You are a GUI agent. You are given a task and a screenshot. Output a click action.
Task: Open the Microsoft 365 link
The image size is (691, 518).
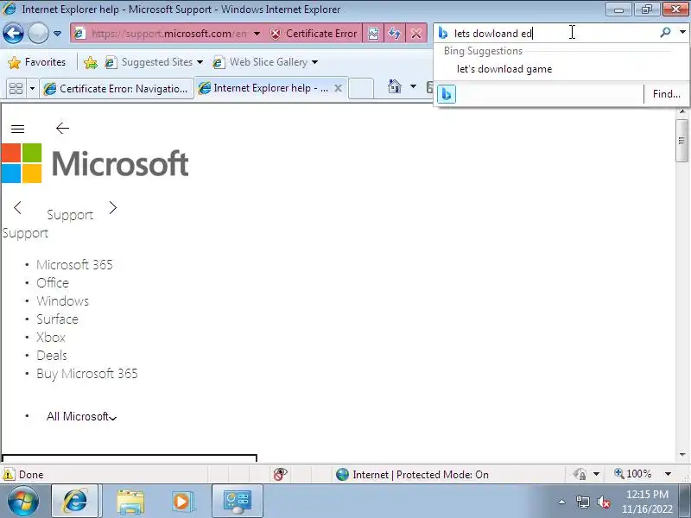(74, 265)
